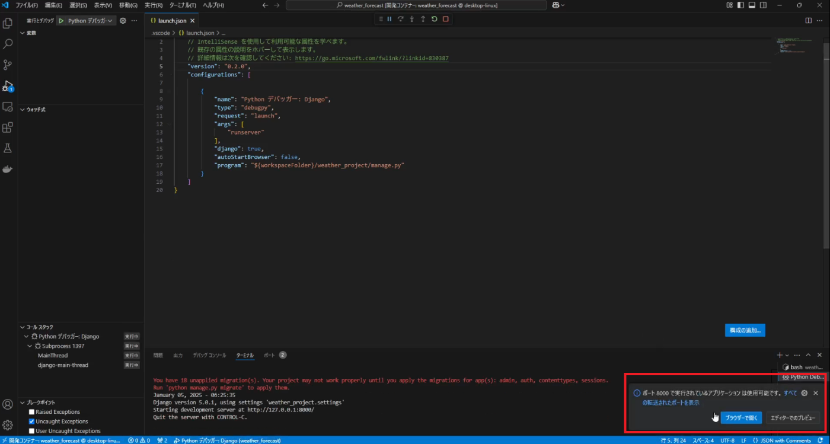The height and width of the screenshot is (444, 830).
Task: Open launch.json via debug gear icon
Action: (123, 20)
